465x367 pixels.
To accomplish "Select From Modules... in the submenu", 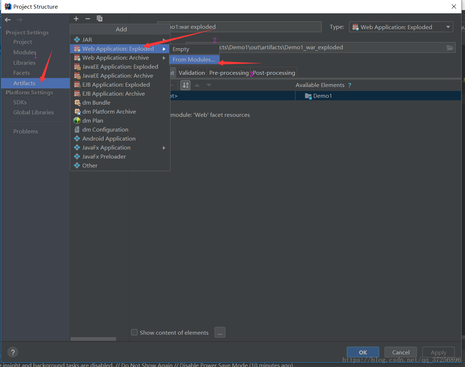I will [194, 59].
